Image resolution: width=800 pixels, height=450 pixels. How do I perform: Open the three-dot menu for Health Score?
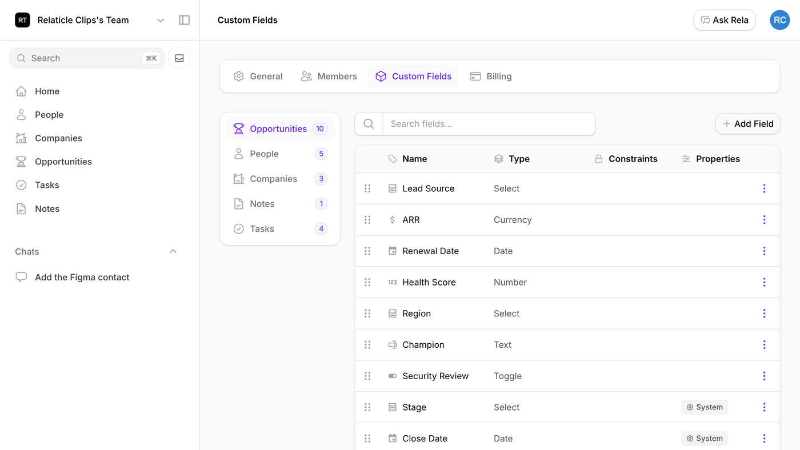click(x=764, y=282)
